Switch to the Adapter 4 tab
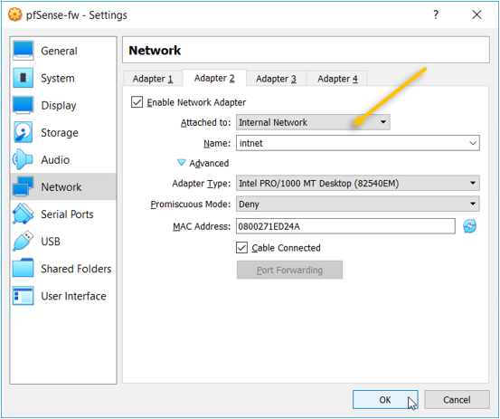This screenshot has height=419, width=500. click(337, 79)
